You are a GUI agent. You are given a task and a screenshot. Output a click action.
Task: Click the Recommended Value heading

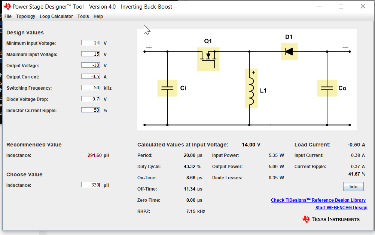[34, 145]
